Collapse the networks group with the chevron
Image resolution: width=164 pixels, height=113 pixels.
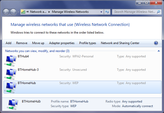point(159,51)
